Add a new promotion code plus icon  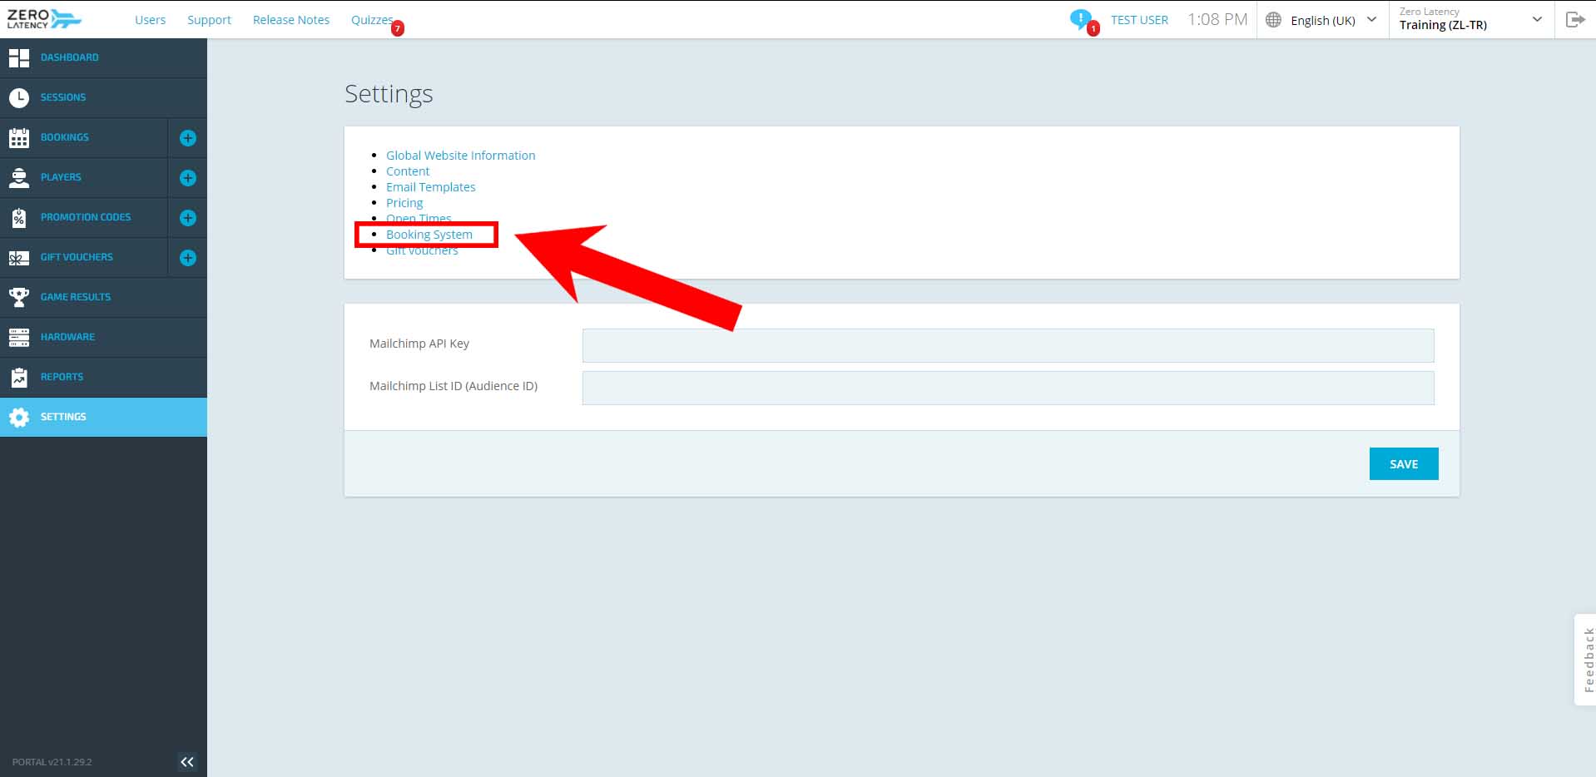pos(188,218)
